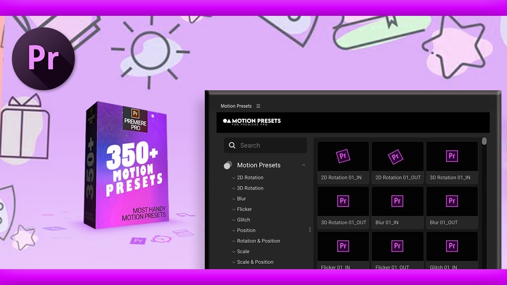This screenshot has height=285, width=507.
Task: Select the Rotation & Position category label
Action: [259, 241]
